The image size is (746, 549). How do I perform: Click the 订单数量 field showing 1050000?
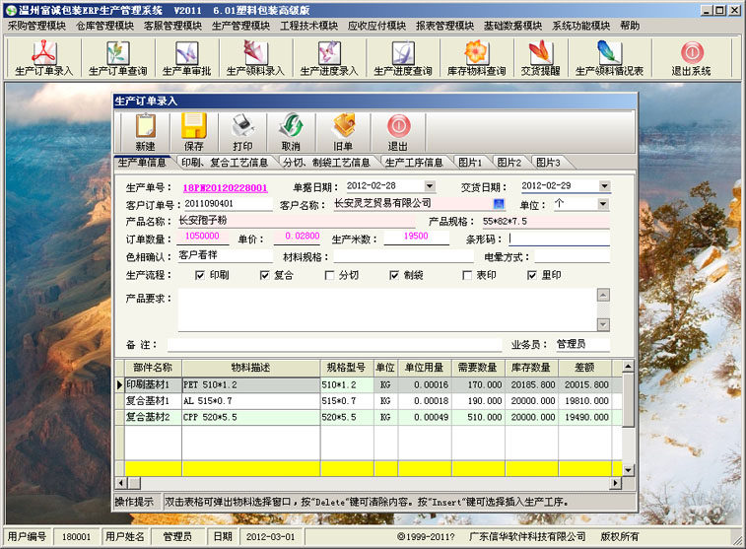[x=203, y=237]
